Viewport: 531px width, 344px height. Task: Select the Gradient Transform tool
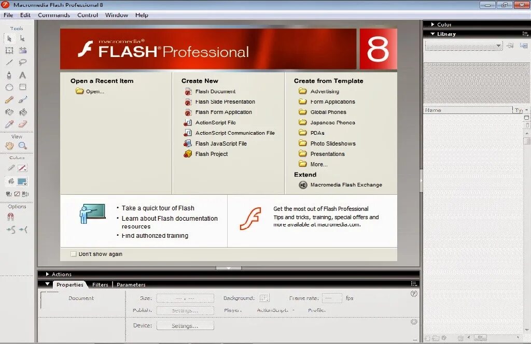23,50
